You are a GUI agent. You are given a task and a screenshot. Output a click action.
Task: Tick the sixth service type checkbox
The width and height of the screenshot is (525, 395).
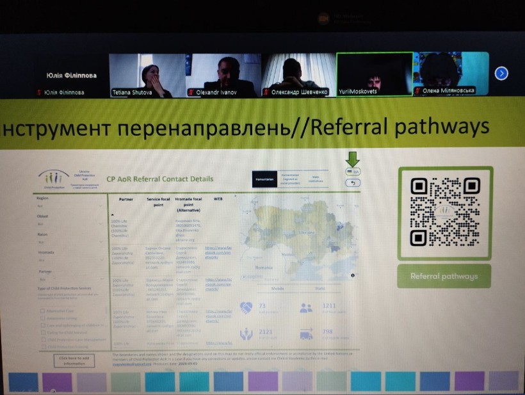click(x=44, y=346)
